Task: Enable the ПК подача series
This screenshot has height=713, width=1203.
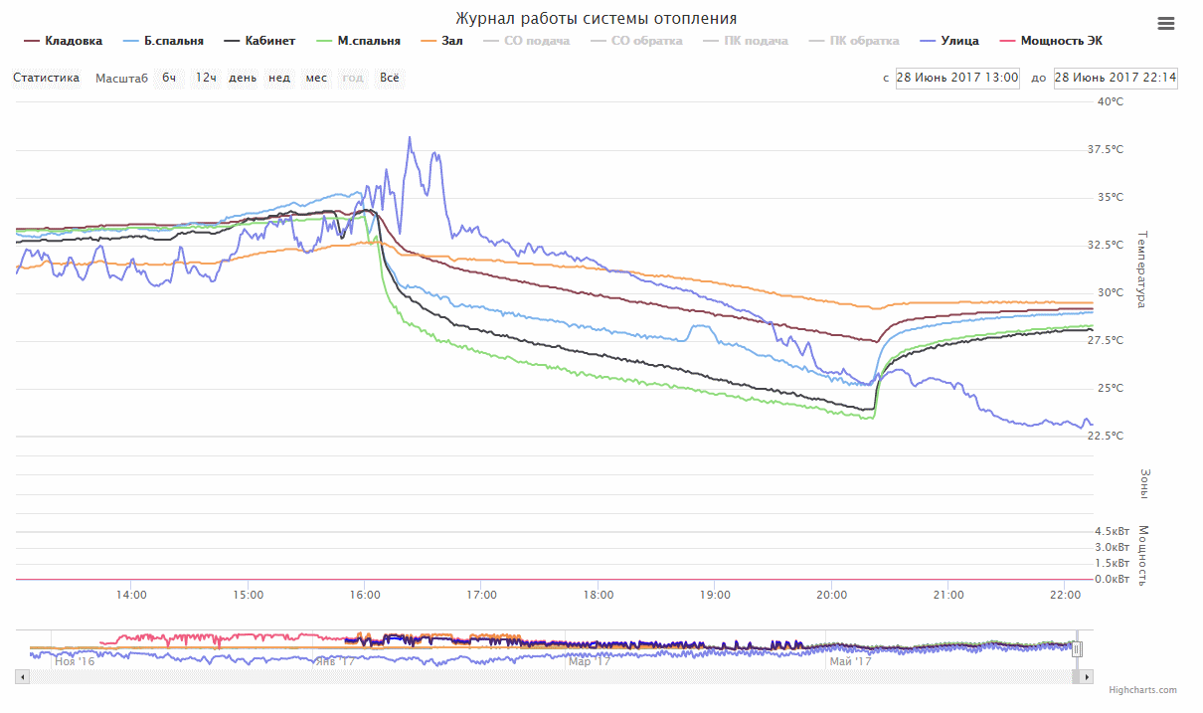Action: [746, 41]
